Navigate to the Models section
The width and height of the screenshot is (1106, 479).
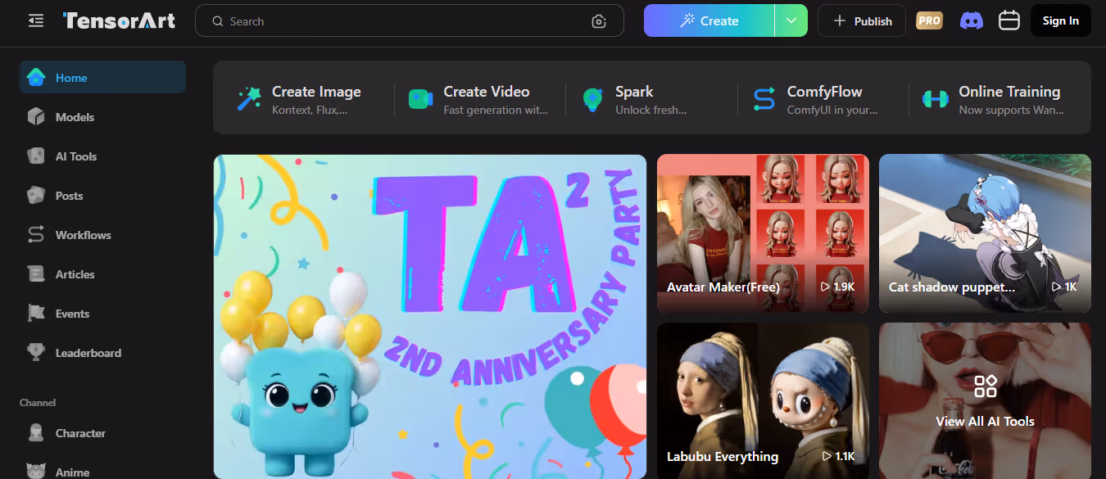tap(74, 117)
